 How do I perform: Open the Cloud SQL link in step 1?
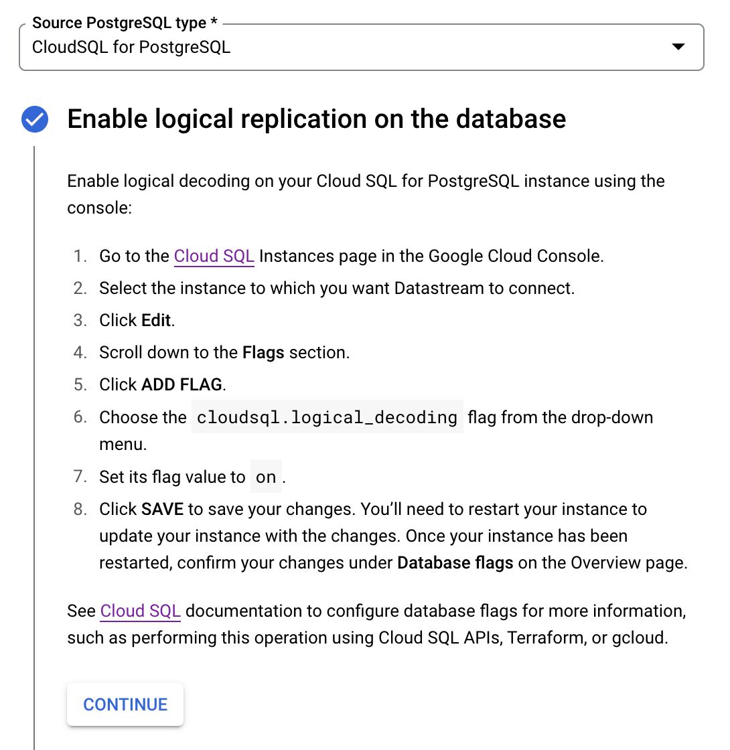214,256
